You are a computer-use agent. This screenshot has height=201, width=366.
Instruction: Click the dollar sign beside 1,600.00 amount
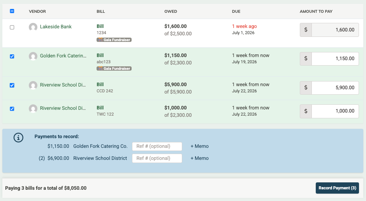tap(306, 30)
